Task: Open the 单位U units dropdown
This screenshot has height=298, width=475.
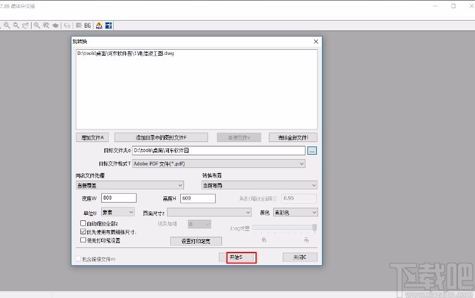Action: click(x=118, y=212)
